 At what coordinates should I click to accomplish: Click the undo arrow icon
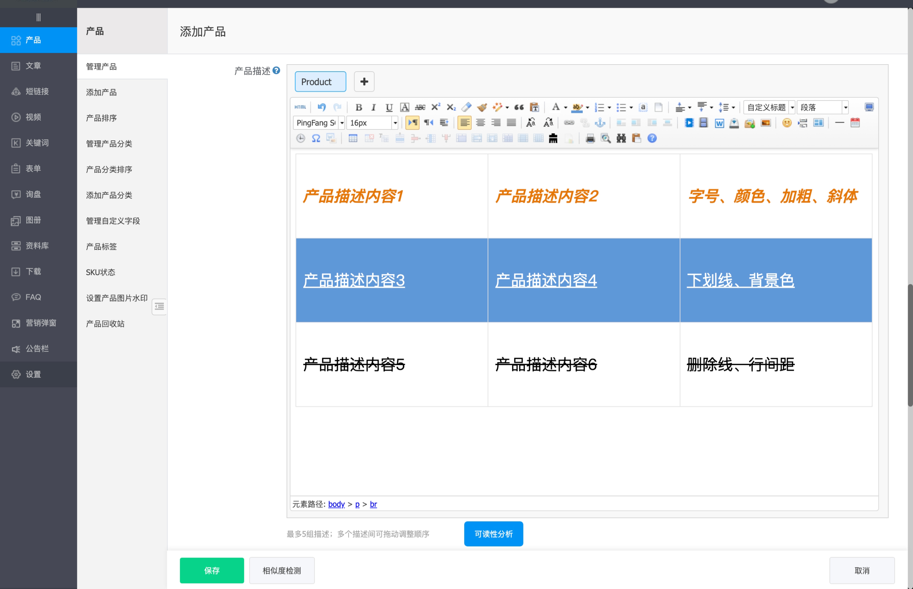pyautogui.click(x=321, y=107)
